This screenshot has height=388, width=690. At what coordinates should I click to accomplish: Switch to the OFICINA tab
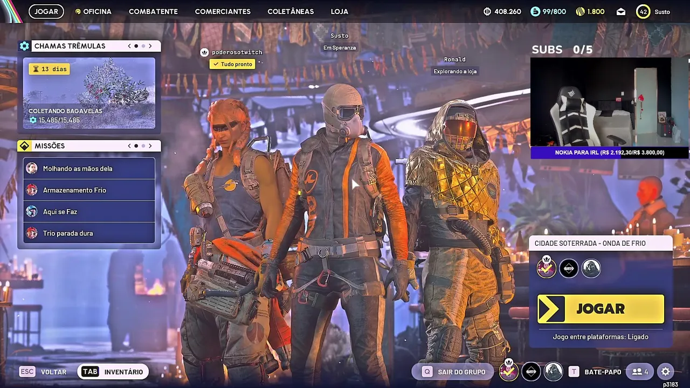[x=93, y=11]
